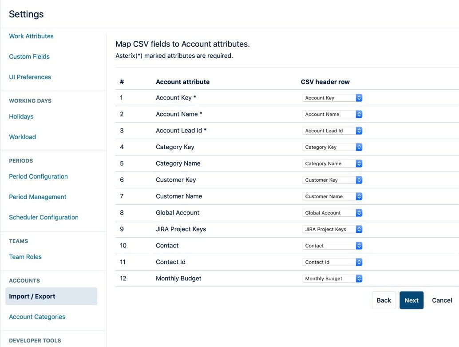Image resolution: width=459 pixels, height=347 pixels.
Task: Open the Contact Id dropdown
Action: point(332,262)
